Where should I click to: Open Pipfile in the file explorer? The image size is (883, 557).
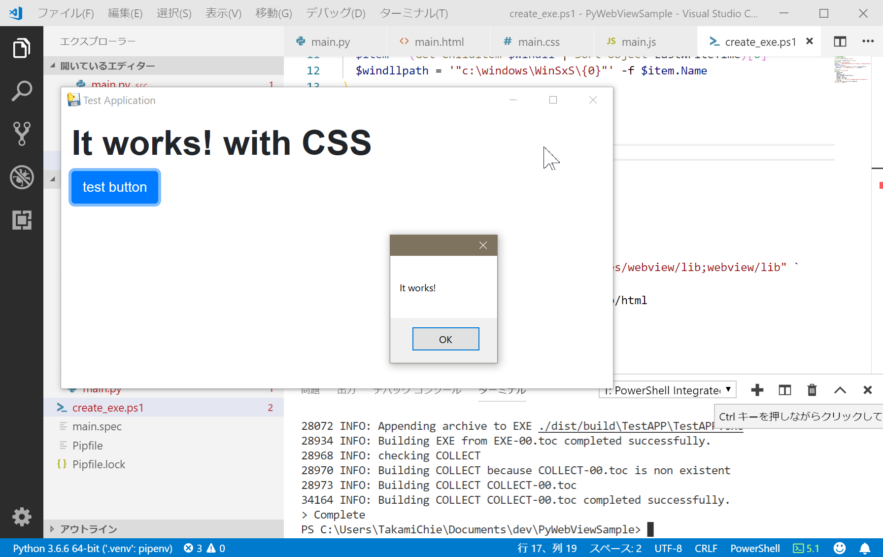tap(164, 446)
